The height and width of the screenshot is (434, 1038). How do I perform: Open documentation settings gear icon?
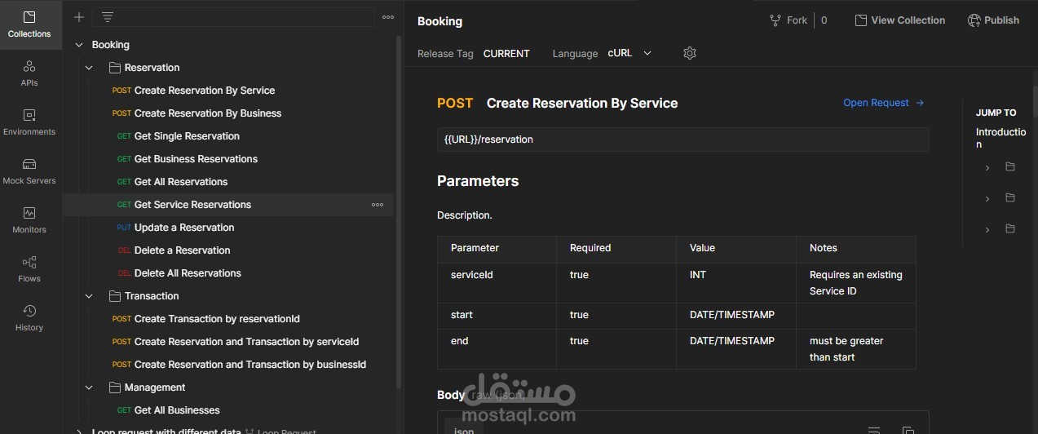pyautogui.click(x=690, y=53)
